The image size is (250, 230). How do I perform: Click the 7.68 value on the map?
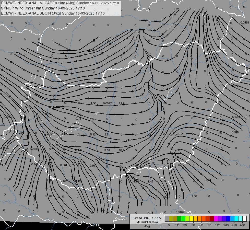[x=63, y=181]
